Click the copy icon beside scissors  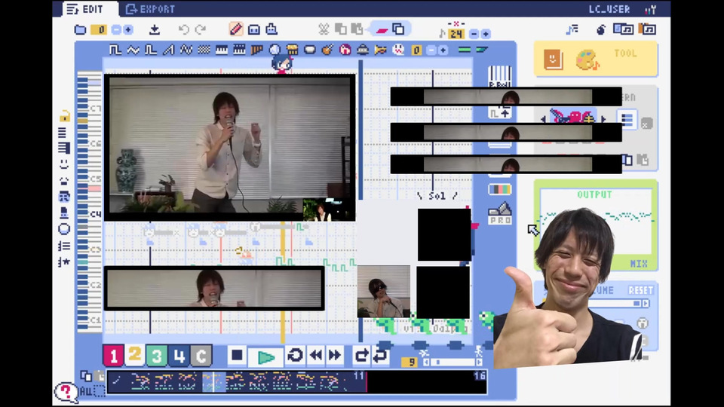click(340, 29)
